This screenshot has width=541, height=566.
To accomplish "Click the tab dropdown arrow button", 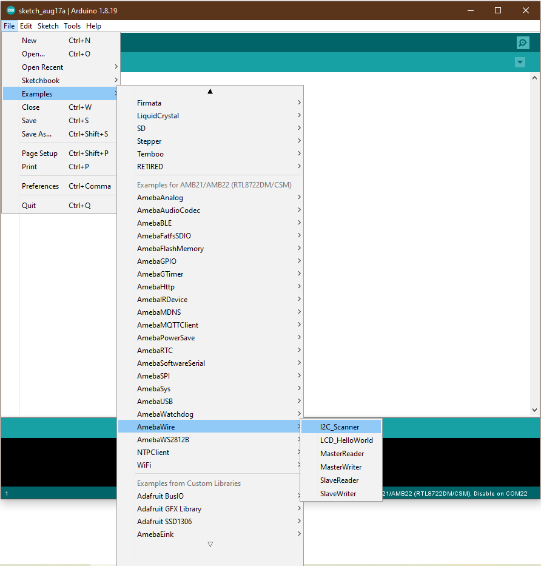I will pos(520,62).
